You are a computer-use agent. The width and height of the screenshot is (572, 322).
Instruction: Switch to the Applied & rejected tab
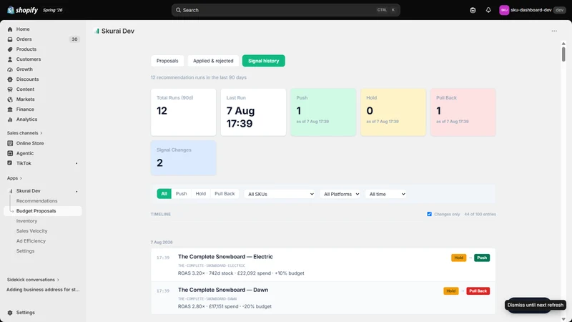[x=213, y=61]
